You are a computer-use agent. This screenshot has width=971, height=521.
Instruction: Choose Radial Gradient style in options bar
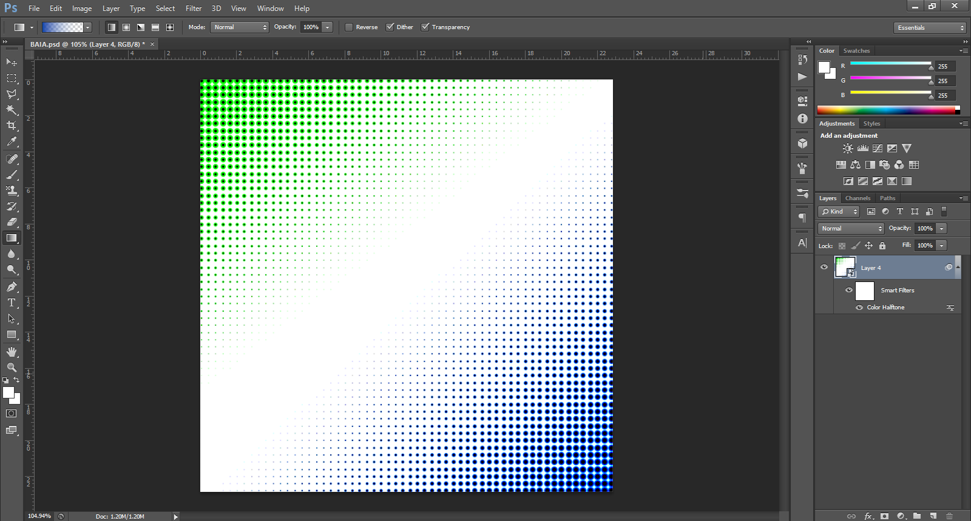point(126,27)
